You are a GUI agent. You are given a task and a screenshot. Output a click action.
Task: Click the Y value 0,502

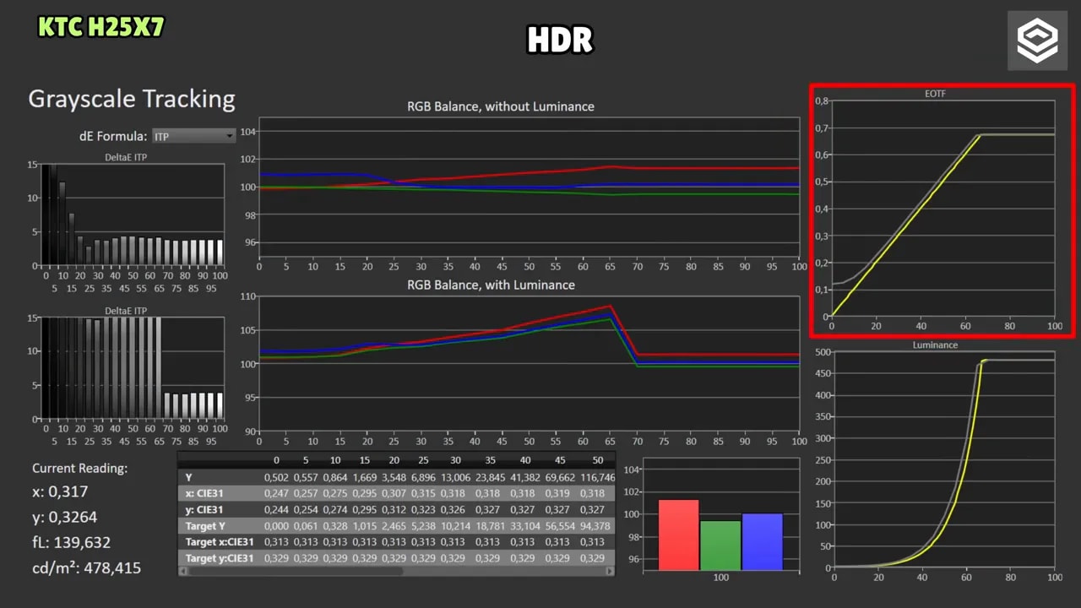tap(276, 477)
